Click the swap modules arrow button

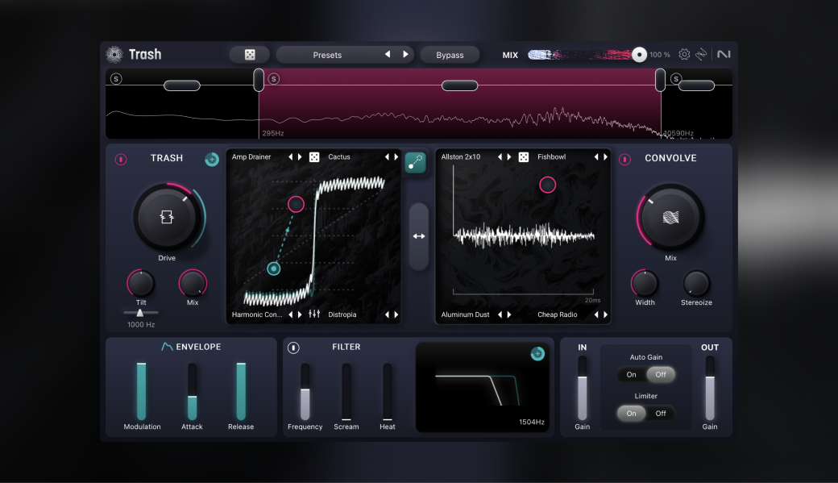click(x=419, y=236)
